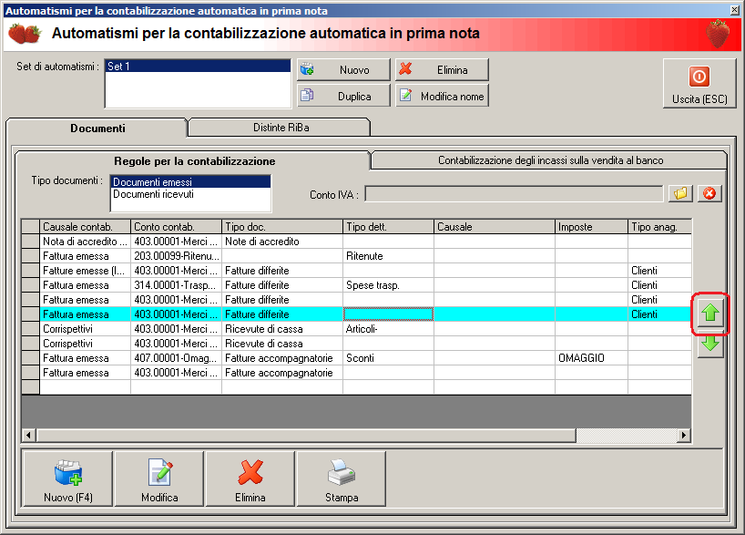Click the Duplica set button
Viewport: 745px width, 535px height.
[x=343, y=96]
